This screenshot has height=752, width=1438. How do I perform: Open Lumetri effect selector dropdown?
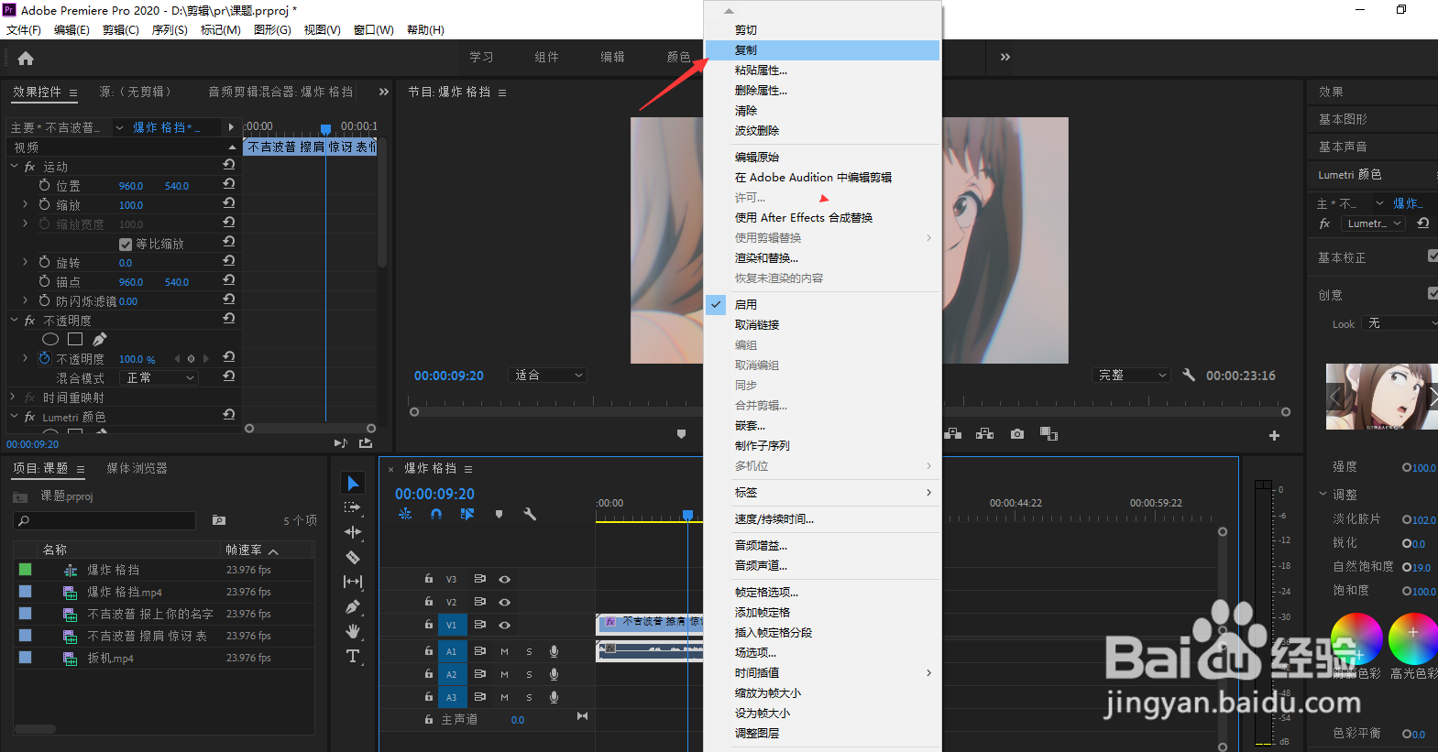click(1372, 223)
